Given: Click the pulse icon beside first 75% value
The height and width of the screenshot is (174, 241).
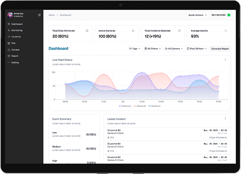Looking at the screenshot, I should click(x=108, y=137).
